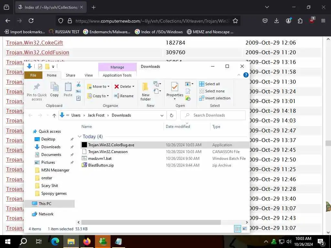Click Pin to Quick access icon
Screen dimensions: 331x248
coord(37,91)
